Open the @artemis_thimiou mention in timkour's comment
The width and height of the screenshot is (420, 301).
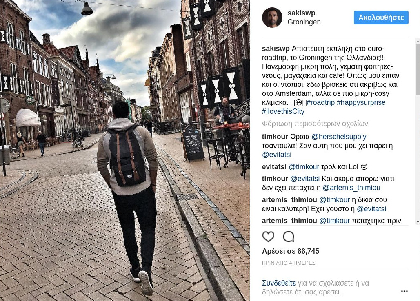tap(351, 188)
